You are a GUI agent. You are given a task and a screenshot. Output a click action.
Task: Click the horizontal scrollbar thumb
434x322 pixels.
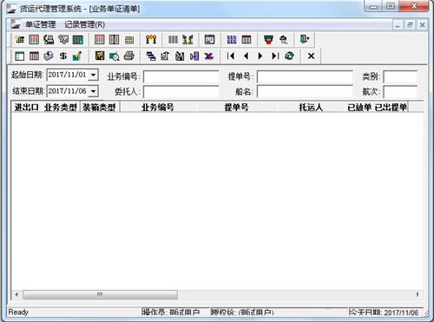pyautogui.click(x=100, y=294)
